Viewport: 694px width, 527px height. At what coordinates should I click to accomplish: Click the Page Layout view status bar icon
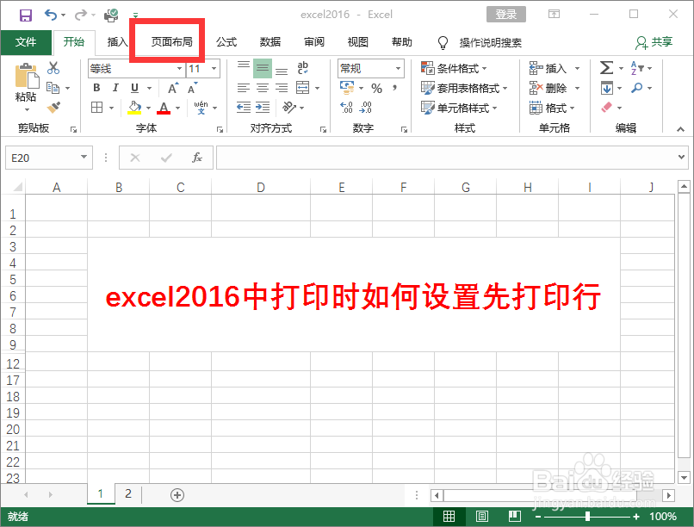[481, 516]
